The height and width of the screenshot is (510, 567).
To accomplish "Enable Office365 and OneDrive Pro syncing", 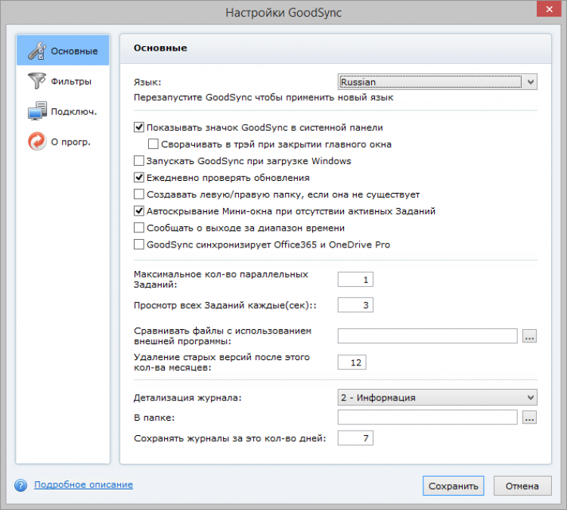I will point(138,244).
